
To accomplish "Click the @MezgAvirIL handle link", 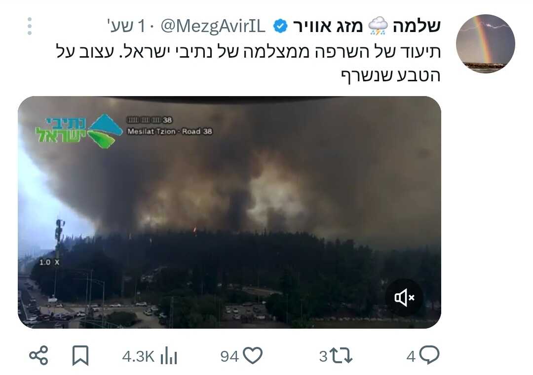I will point(213,26).
